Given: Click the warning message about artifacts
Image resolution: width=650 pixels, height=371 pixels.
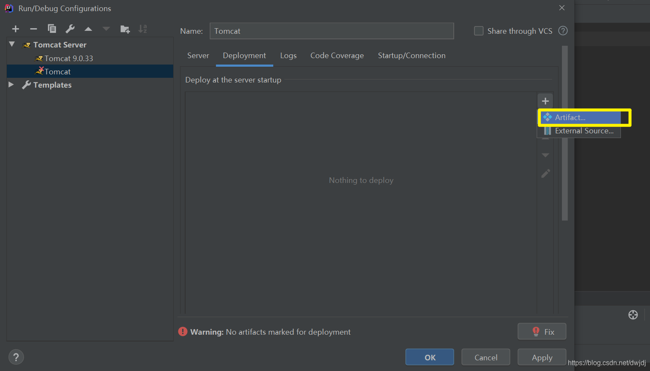Looking at the screenshot, I should pyautogui.click(x=270, y=332).
